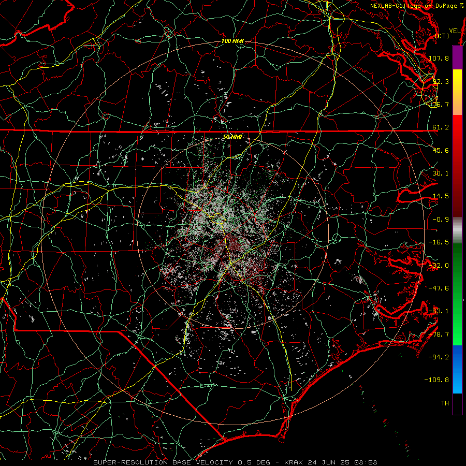The height and width of the screenshot is (466, 466).
Task: Click the TH label on the scale
Action: 445,403
